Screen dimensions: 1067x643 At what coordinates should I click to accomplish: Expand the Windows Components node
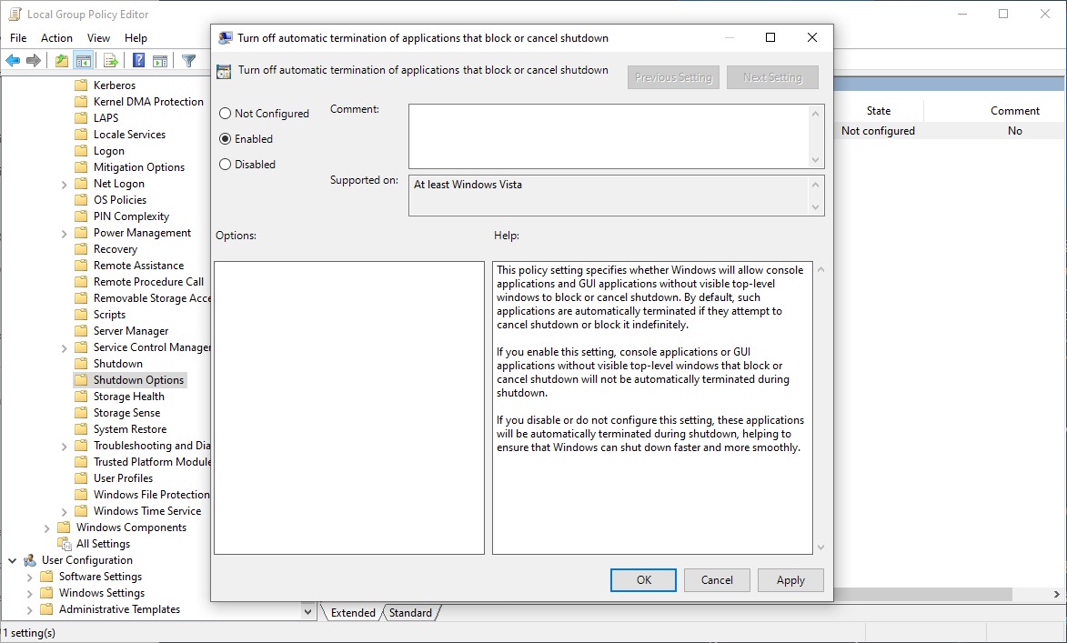(x=46, y=527)
